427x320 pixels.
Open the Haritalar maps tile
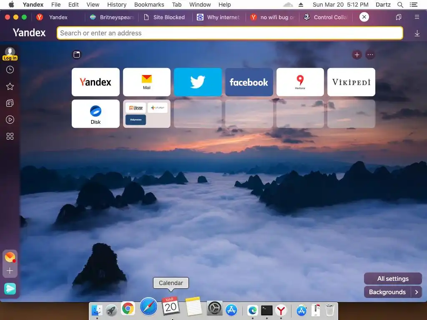tap(300, 82)
